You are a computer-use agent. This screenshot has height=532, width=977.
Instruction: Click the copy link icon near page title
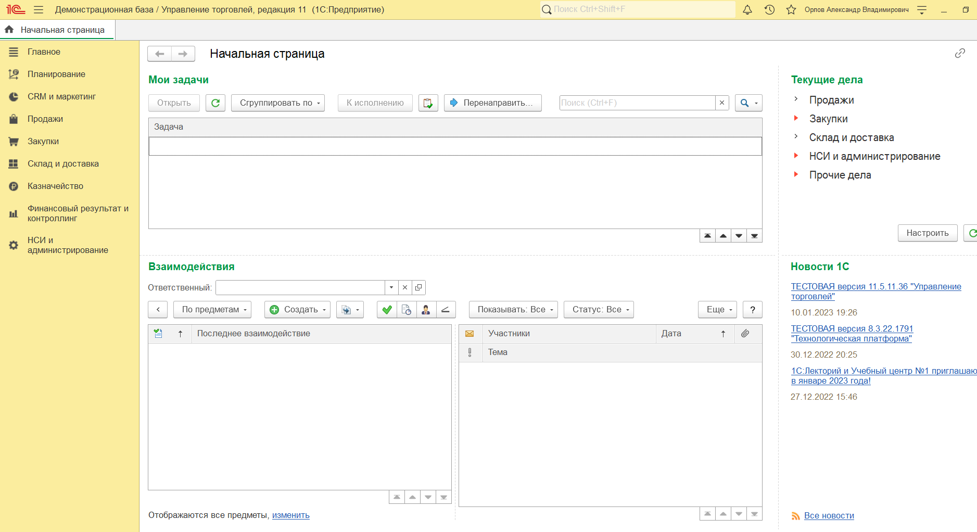960,53
